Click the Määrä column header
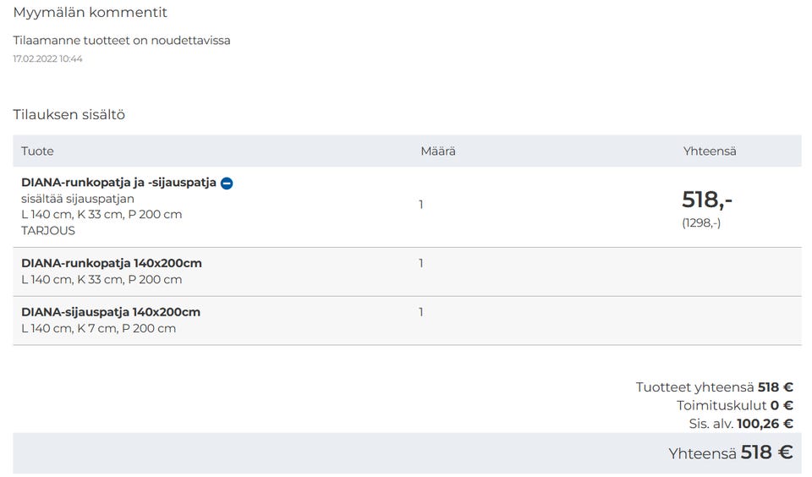The width and height of the screenshot is (812, 477). point(438,151)
